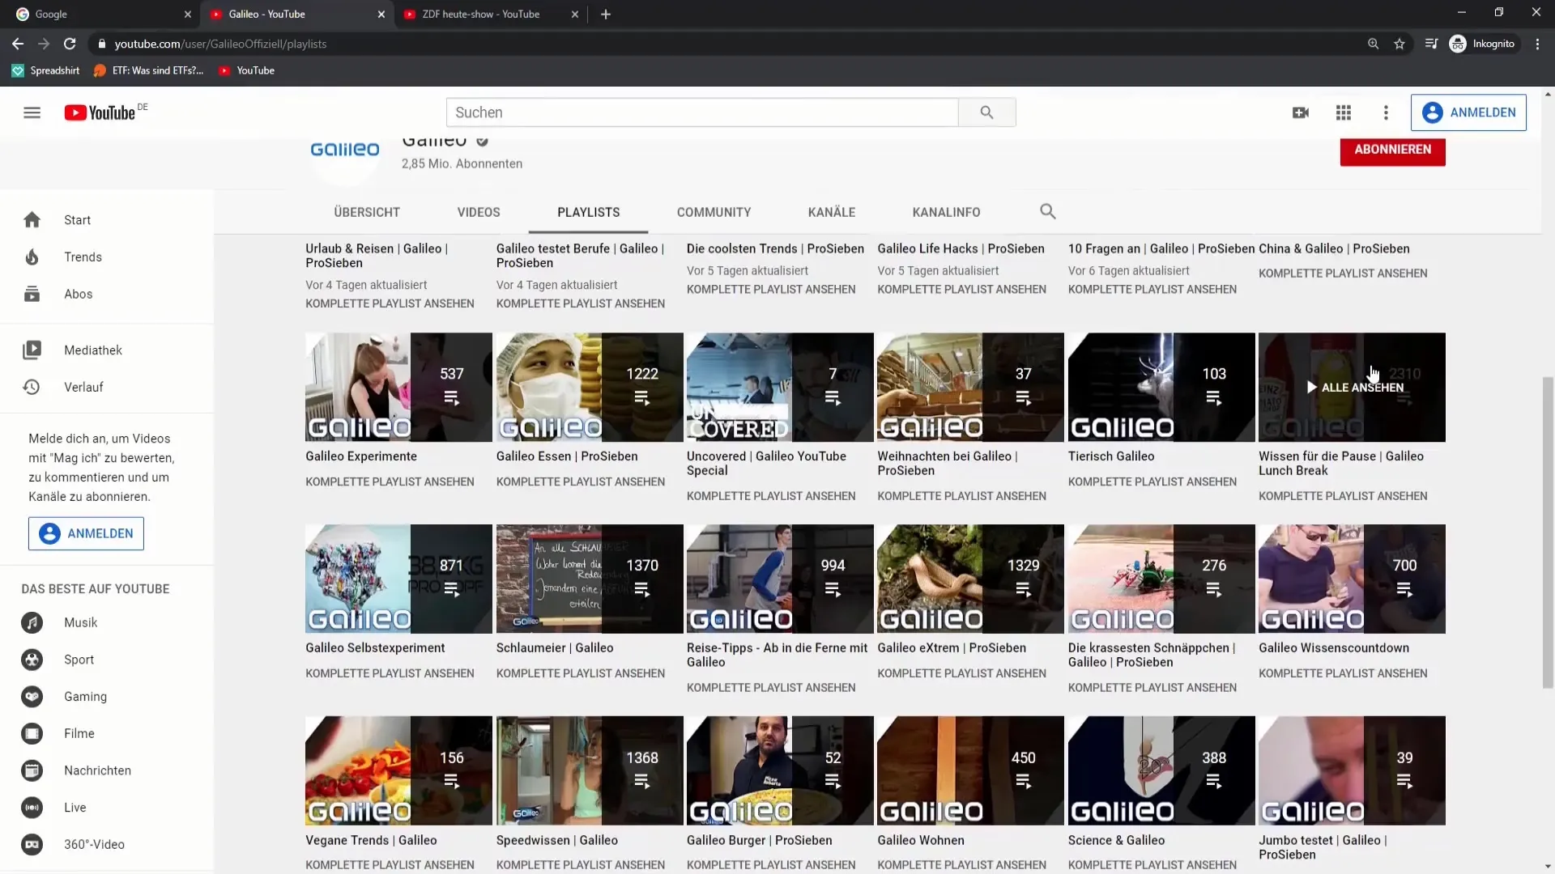
Task: Open the ETF bookmark
Action: click(149, 70)
